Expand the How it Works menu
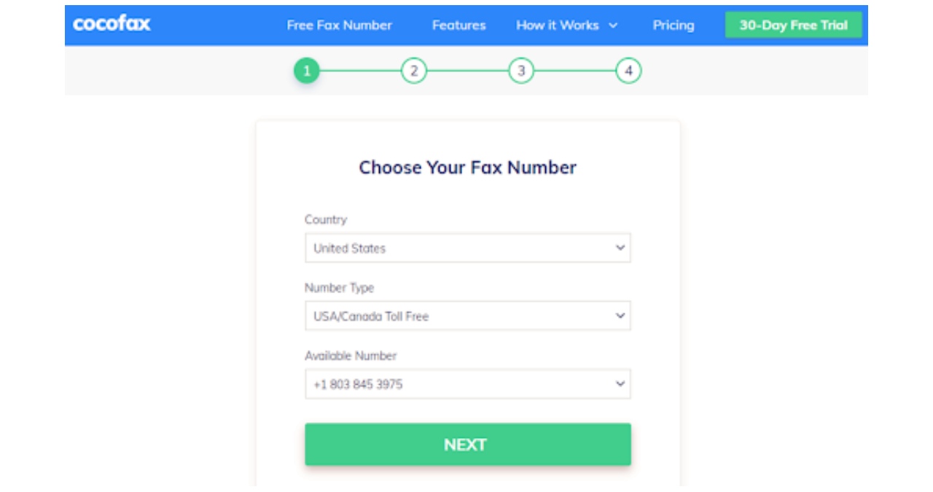933x492 pixels. 558,26
